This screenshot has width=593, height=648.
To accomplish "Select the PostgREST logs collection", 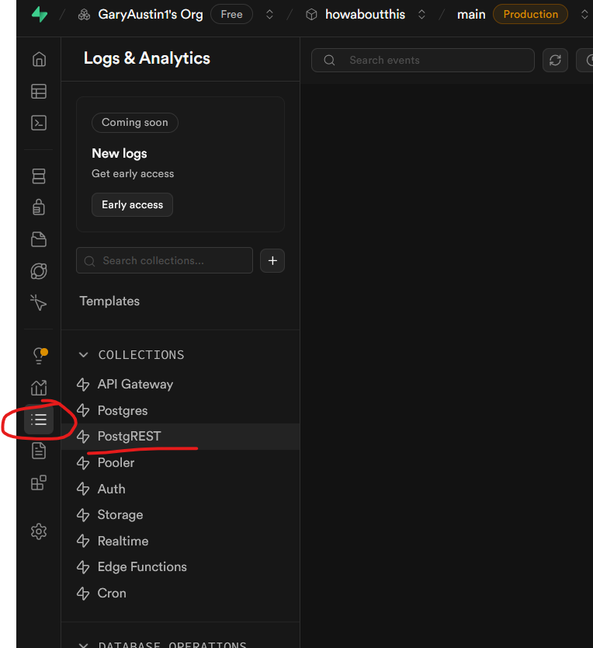I will (129, 437).
